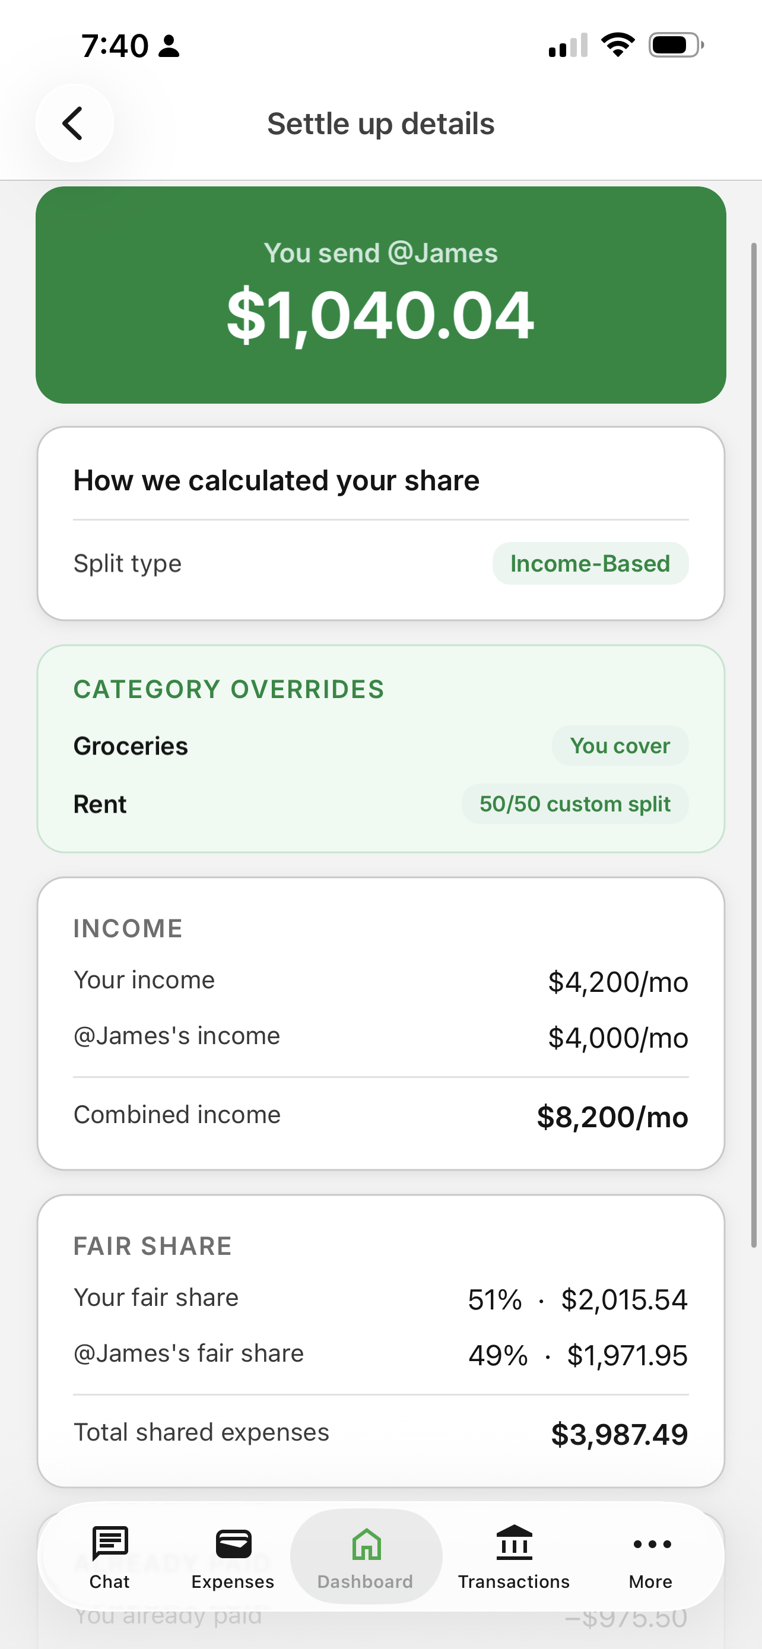
Task: Tap the Dashboard home icon
Action: pos(366,1543)
